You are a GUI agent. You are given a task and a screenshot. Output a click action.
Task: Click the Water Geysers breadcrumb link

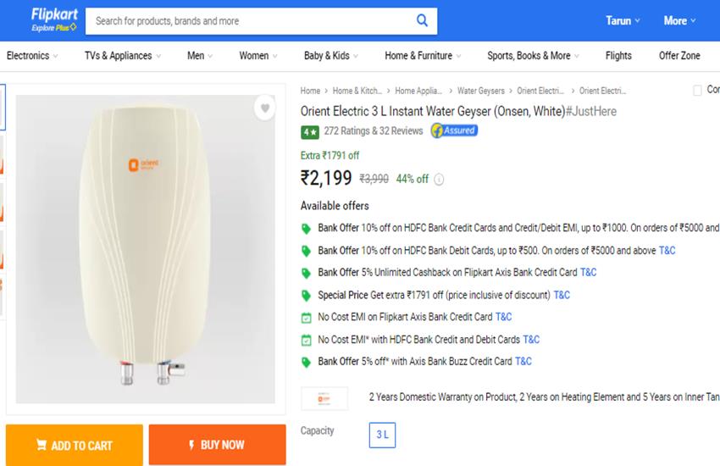[x=481, y=91]
